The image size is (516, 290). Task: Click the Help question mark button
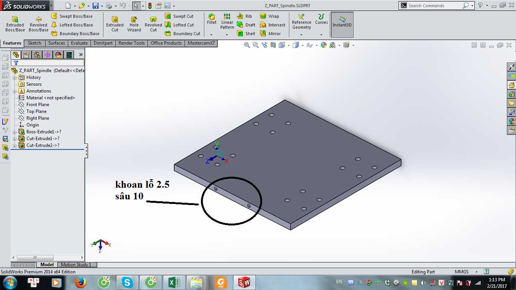click(480, 5)
